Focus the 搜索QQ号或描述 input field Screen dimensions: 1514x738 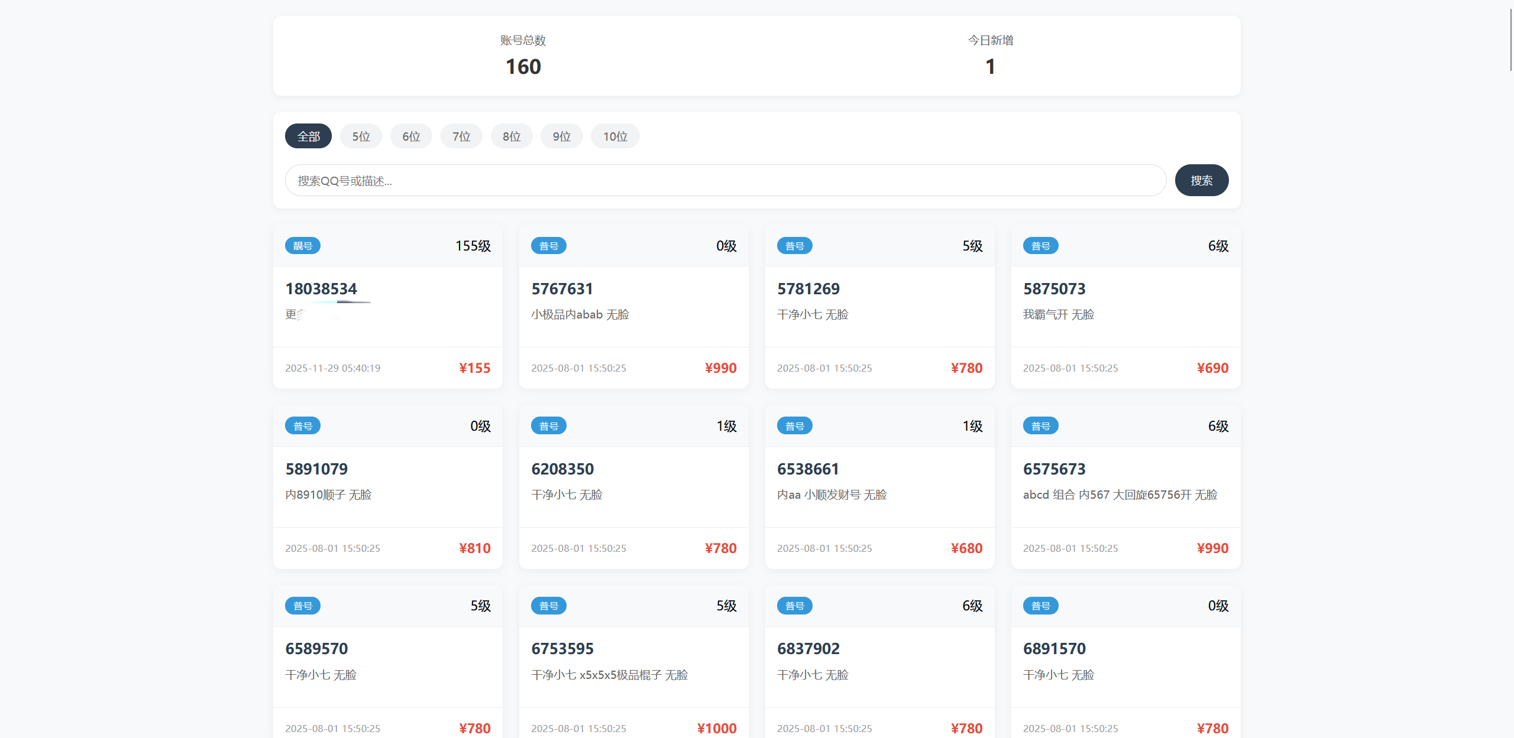(x=725, y=180)
